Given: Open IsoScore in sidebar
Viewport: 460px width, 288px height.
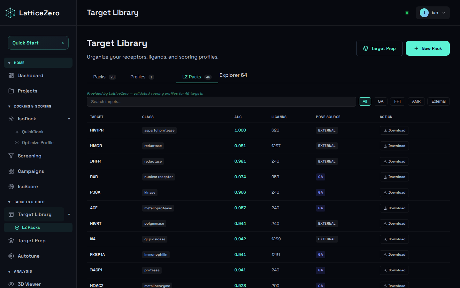Looking at the screenshot, I should (x=38, y=187).
